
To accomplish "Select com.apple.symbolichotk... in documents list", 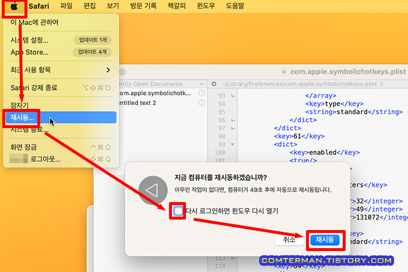I will click(x=155, y=93).
